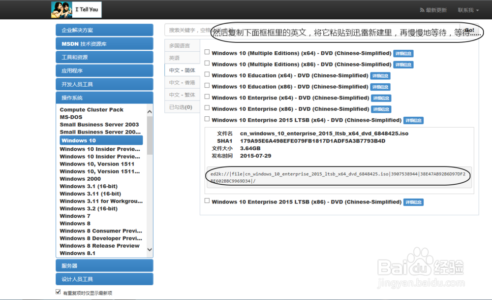Expand the 开发人员工具 category

(x=104, y=84)
